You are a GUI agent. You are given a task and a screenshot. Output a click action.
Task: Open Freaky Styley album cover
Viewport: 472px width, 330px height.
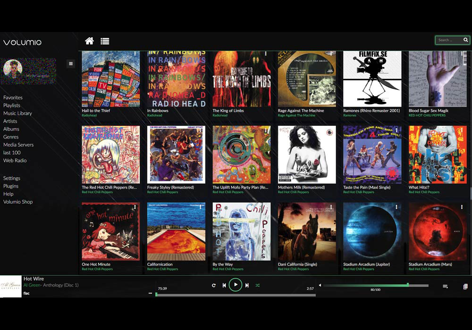[x=176, y=155]
